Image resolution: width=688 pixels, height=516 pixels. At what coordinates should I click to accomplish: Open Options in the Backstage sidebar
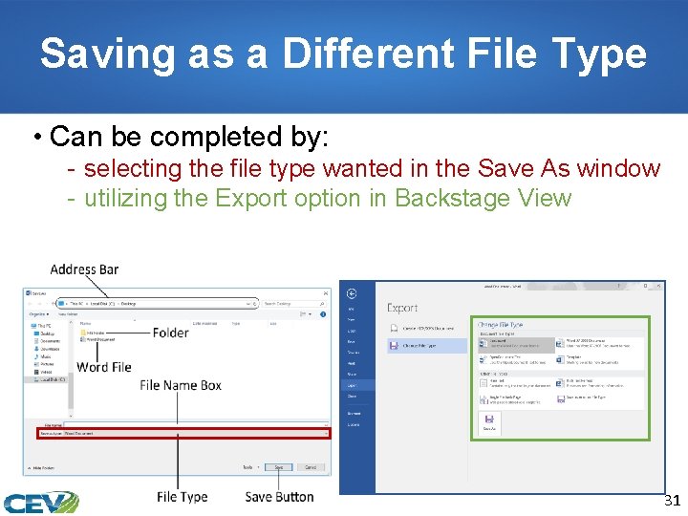click(x=354, y=424)
